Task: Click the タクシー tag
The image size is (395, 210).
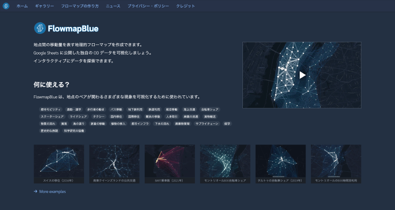Action: tap(99, 117)
